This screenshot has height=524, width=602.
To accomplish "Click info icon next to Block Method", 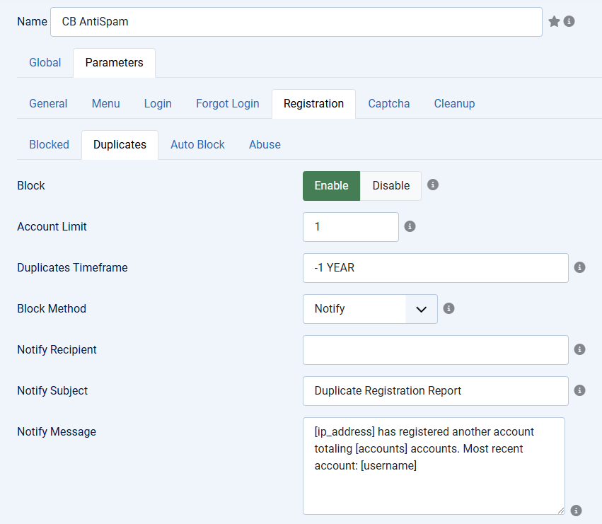I will 448,308.
